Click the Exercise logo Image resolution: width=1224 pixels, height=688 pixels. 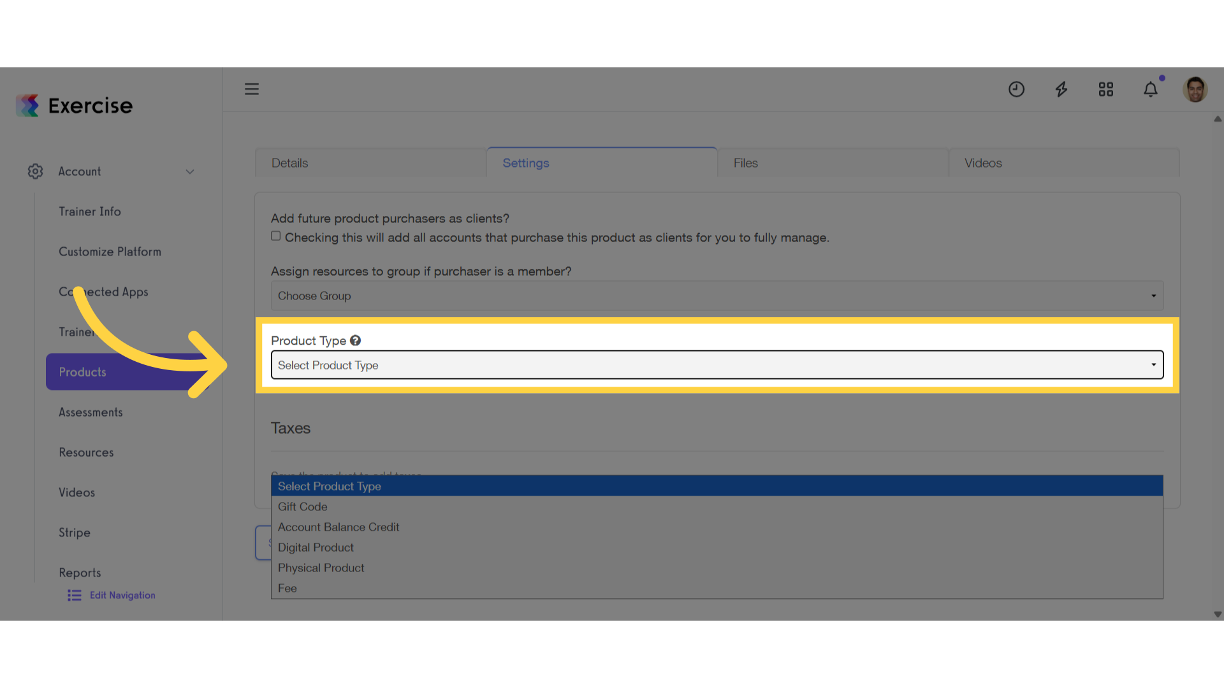click(75, 106)
